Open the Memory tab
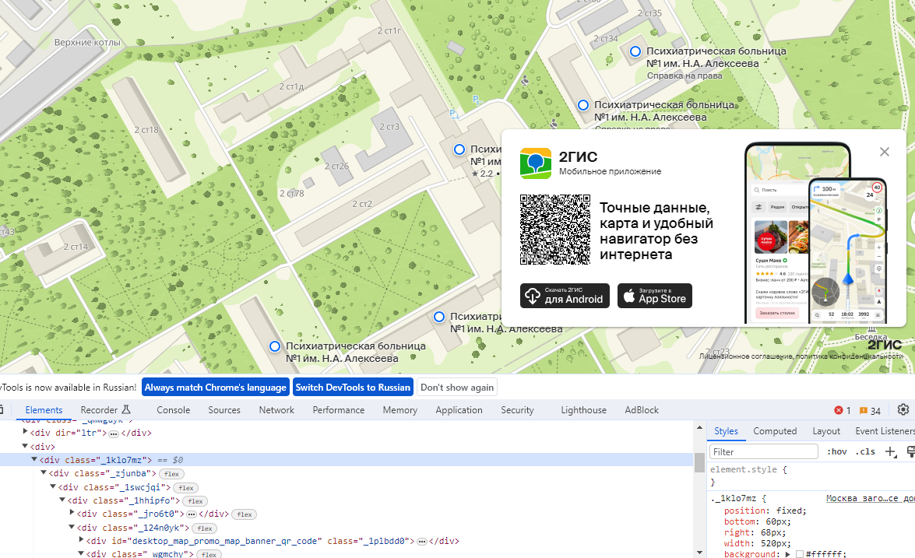Screen dimensions: 915x558 pyautogui.click(x=399, y=410)
